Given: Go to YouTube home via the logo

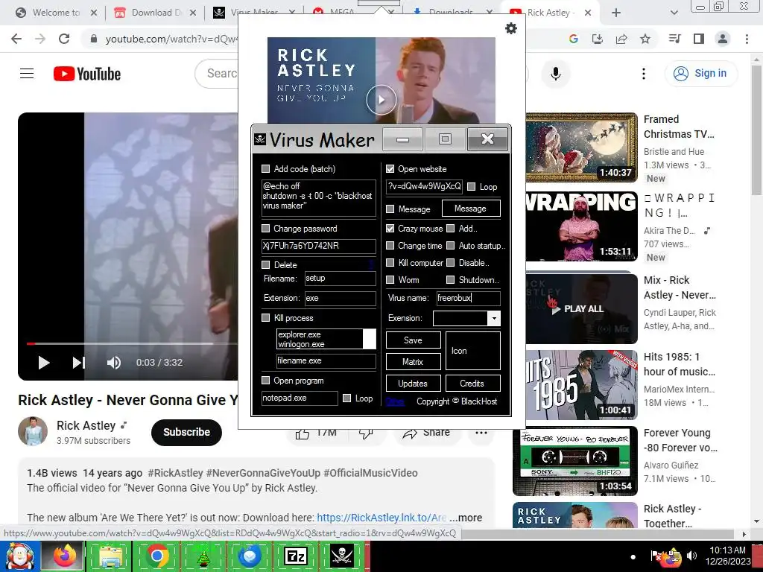Looking at the screenshot, I should coord(87,74).
